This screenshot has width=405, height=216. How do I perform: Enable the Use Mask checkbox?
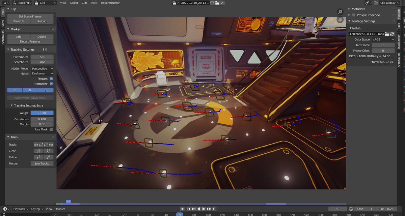pos(51,129)
